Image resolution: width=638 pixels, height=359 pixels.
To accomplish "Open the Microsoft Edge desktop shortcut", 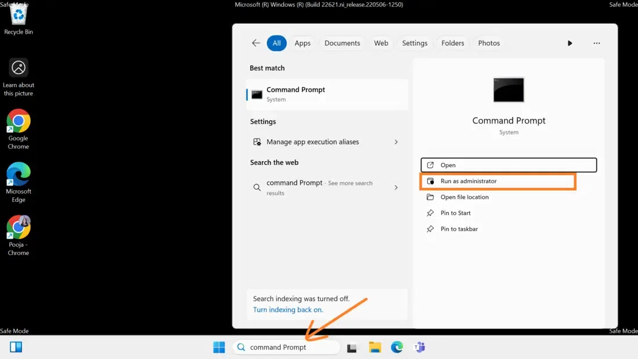I will (x=19, y=182).
